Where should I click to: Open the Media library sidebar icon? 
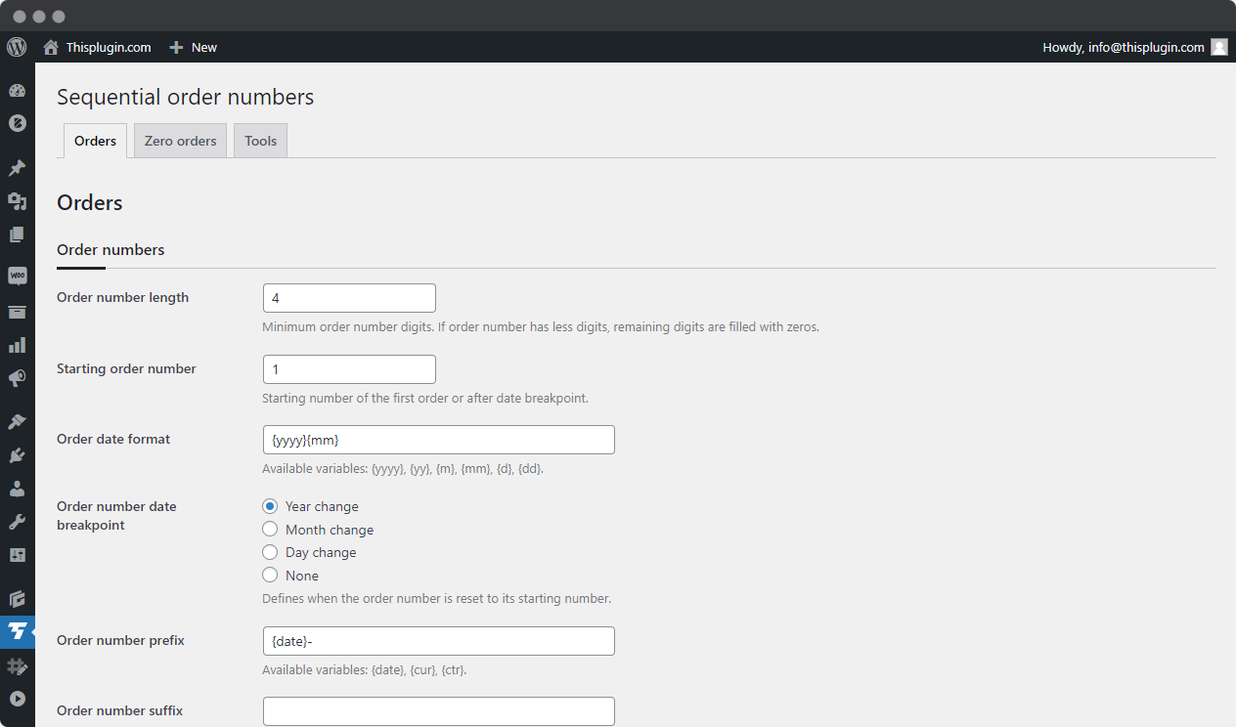tap(17, 201)
